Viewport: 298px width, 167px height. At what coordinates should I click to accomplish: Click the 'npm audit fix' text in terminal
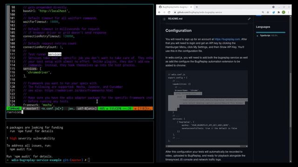[20, 149]
